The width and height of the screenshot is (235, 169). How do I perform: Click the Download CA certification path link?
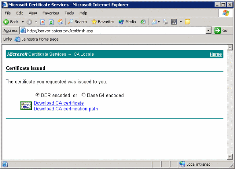tap(66, 109)
